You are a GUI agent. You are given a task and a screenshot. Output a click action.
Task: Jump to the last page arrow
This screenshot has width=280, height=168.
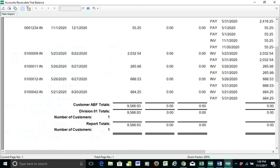(x=55, y=8)
